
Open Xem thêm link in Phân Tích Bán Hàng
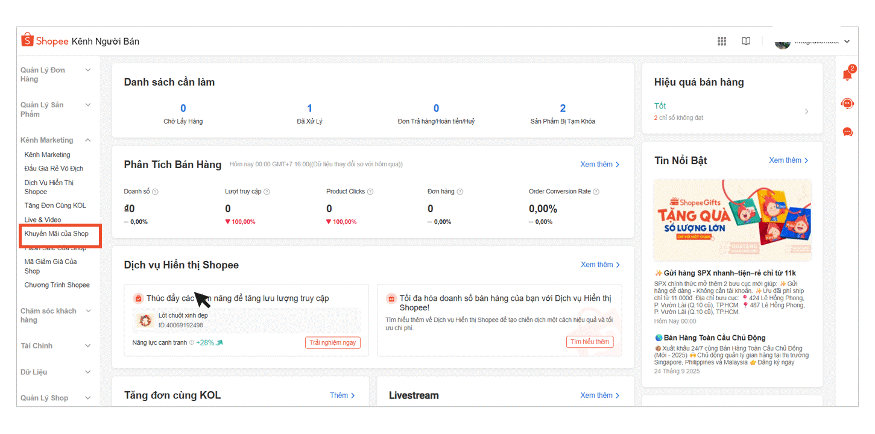599,165
